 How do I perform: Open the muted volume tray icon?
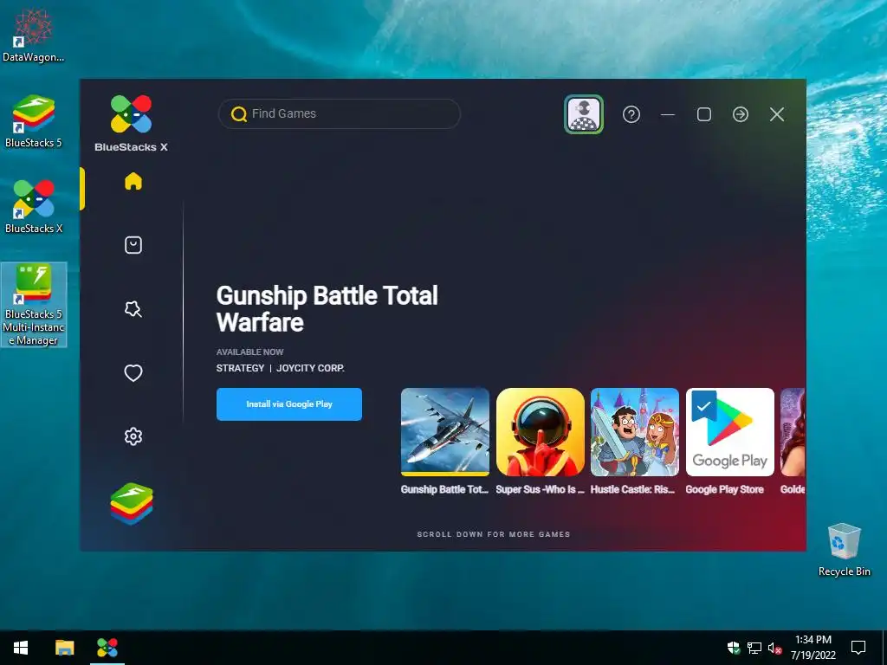point(775,648)
